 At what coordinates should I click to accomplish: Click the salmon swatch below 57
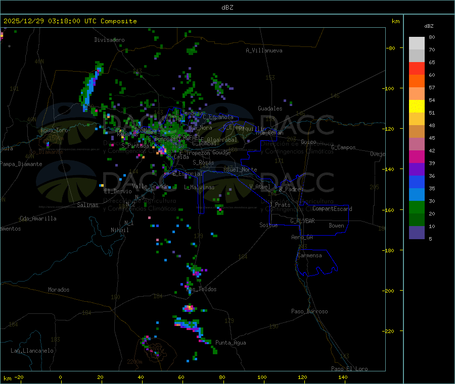pyautogui.click(x=417, y=93)
